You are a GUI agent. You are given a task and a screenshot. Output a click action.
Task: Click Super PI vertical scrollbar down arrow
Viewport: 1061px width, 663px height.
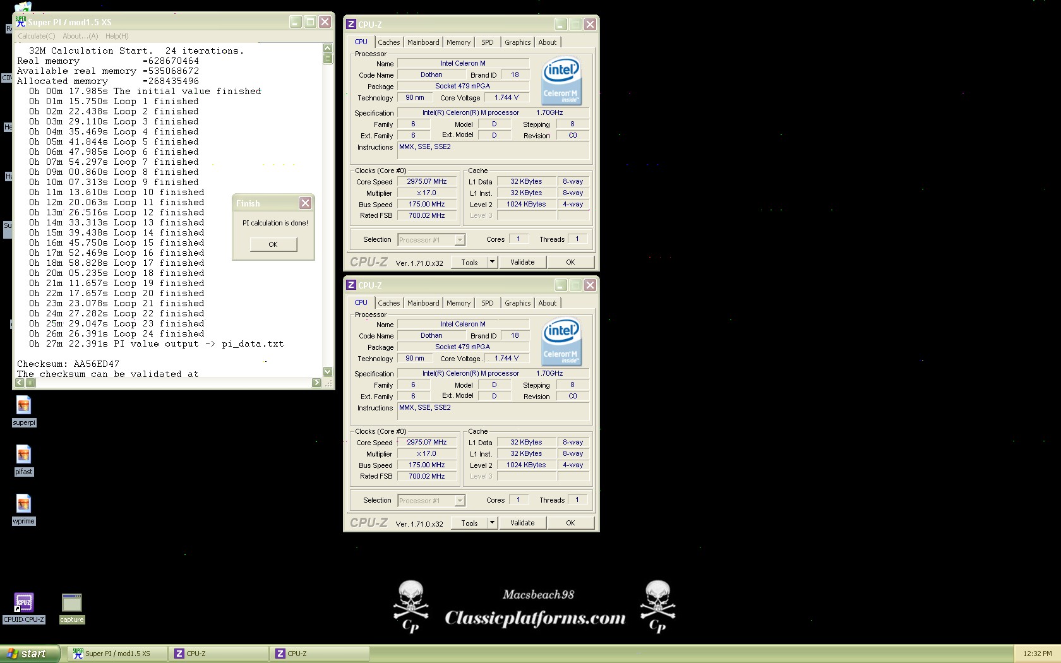click(x=328, y=371)
